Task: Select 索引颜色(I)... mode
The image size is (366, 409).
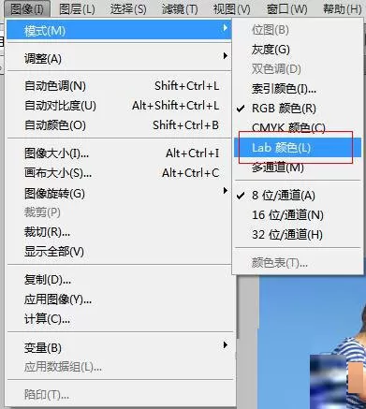Action: click(x=298, y=89)
